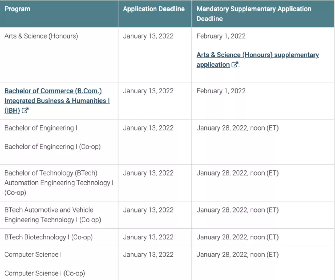
Task: Click Bachelor of Technology Automation Engineering Technology cell
Action: (59, 183)
